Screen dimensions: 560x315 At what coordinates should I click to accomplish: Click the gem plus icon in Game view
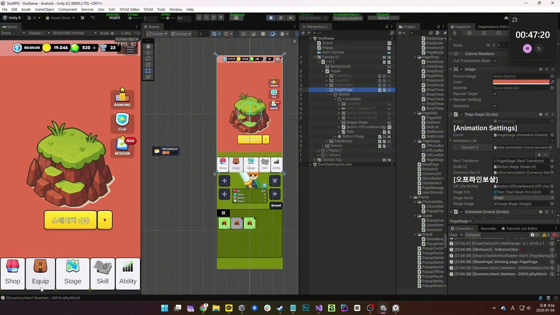click(94, 48)
